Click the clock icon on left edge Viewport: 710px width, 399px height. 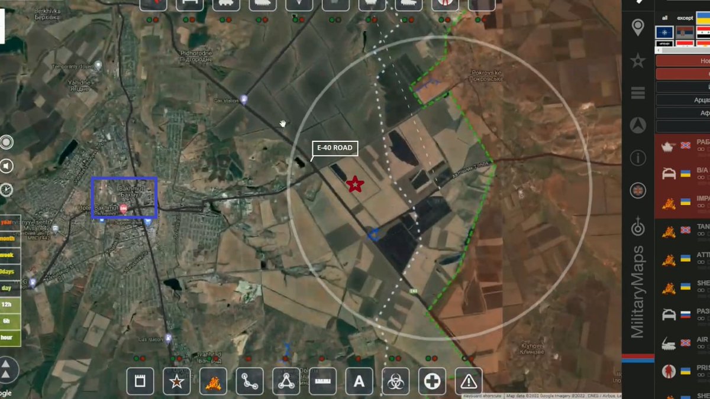7,190
